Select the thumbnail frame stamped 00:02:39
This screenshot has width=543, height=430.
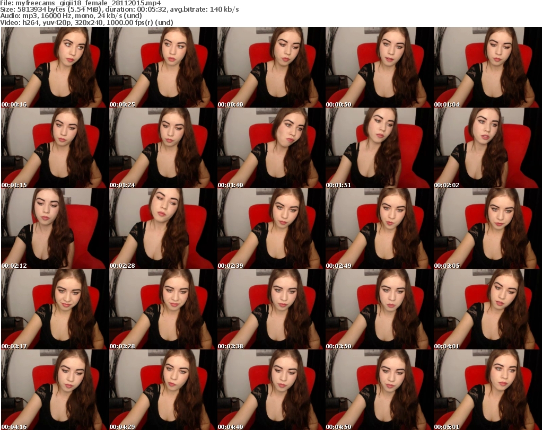(271, 229)
